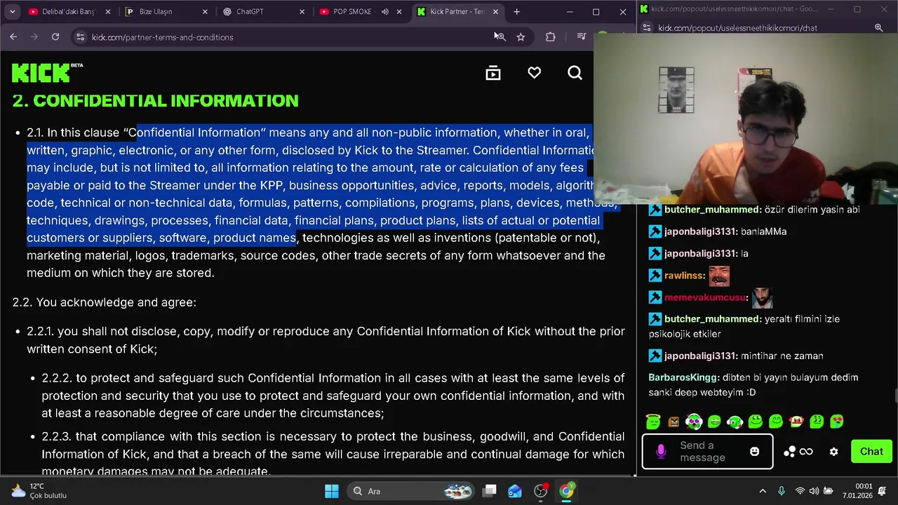Open volume control in system tray

(814, 491)
